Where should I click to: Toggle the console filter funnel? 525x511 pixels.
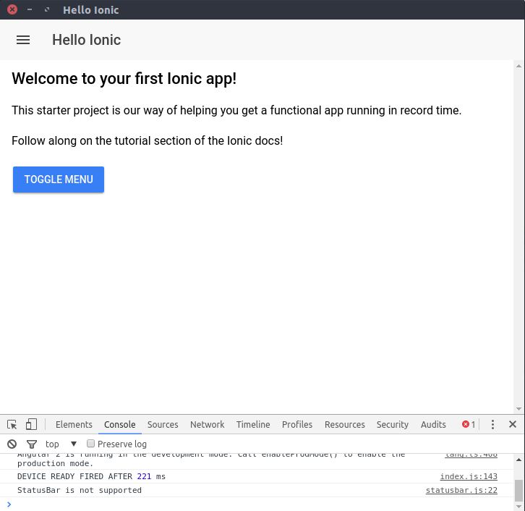coord(32,444)
